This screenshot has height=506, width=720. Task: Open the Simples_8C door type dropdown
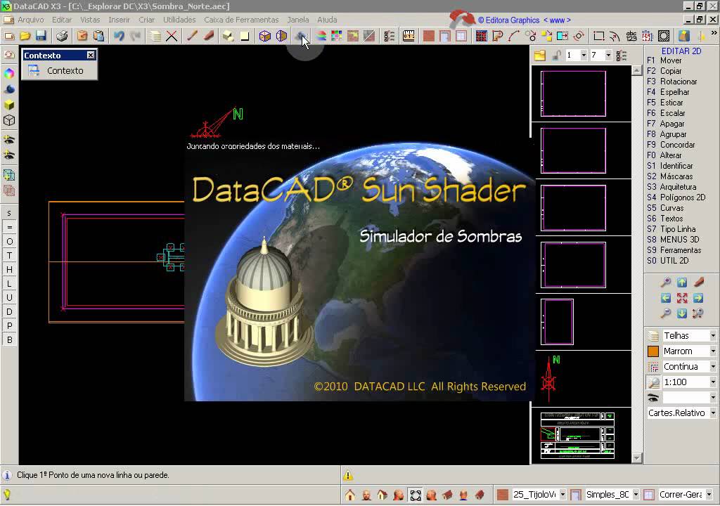pyautogui.click(x=636, y=495)
